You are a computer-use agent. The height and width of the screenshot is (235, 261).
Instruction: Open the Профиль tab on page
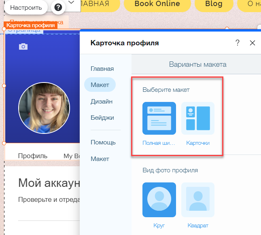coord(33,156)
